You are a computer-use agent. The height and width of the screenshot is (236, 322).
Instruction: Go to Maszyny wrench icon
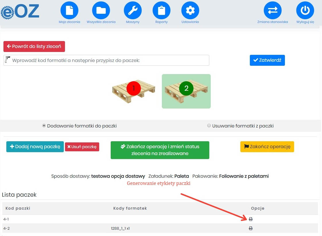(133, 10)
